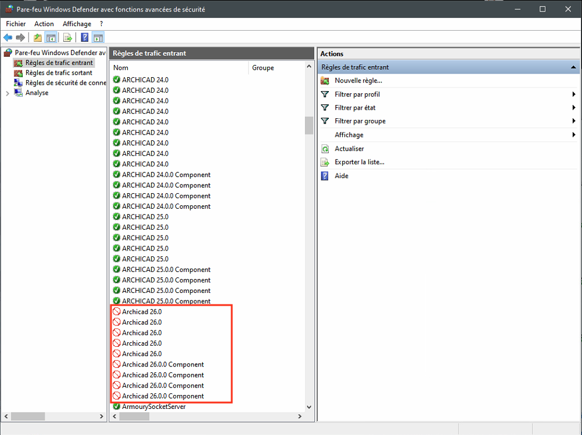Select Règles de sécurité de connexion node
This screenshot has width=582, height=435.
tap(66, 82)
